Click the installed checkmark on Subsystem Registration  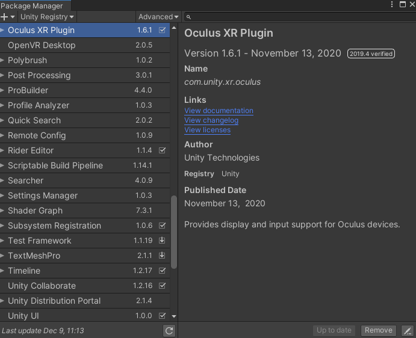[162, 226]
